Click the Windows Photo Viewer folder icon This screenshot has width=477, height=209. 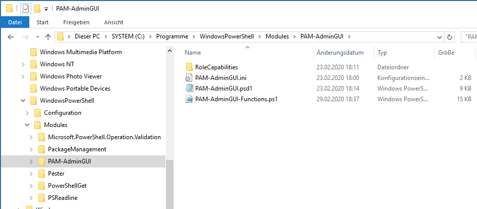point(33,76)
